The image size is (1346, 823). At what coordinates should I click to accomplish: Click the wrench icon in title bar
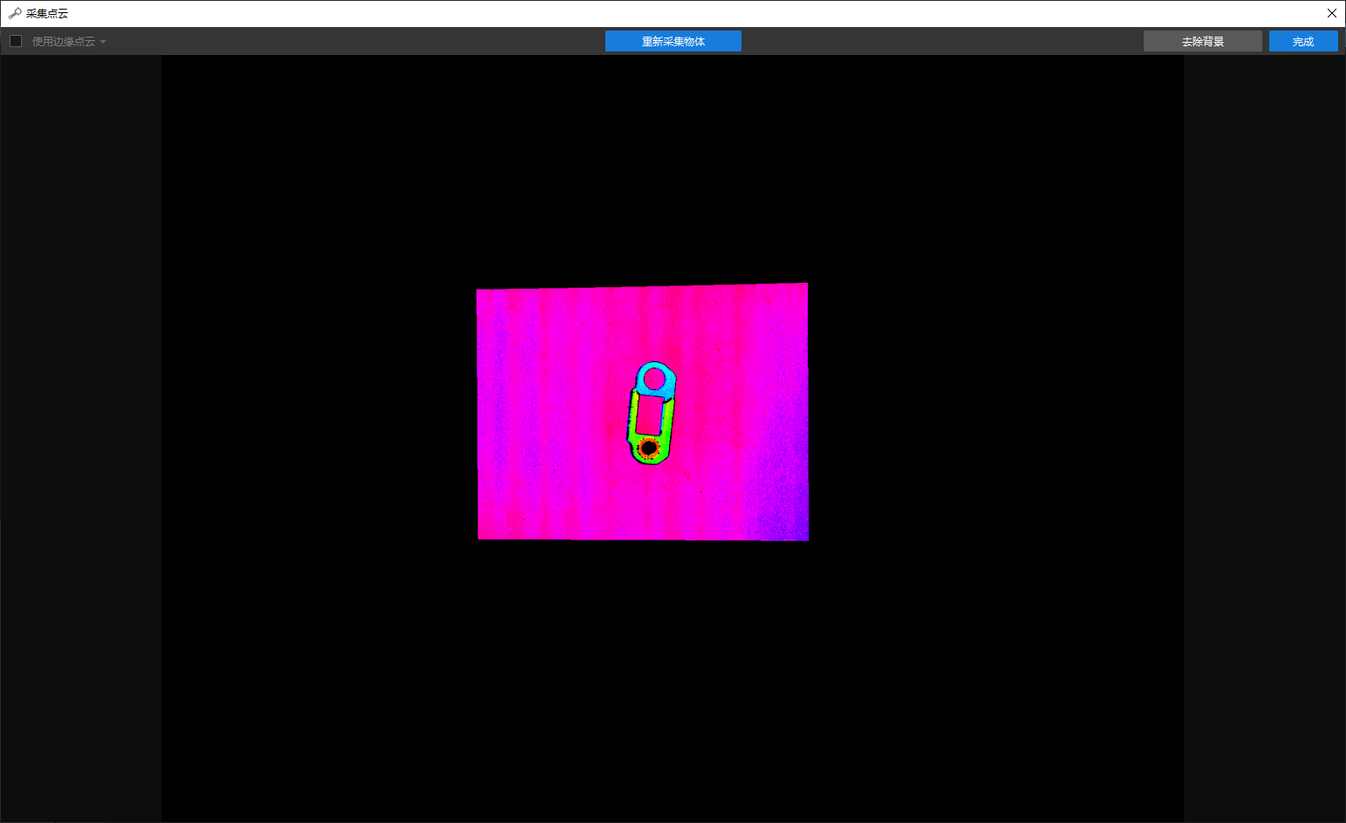pos(14,13)
